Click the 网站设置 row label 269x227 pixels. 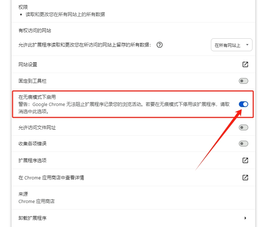28,65
